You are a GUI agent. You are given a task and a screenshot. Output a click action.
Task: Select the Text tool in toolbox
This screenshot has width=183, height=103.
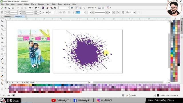click(2, 54)
